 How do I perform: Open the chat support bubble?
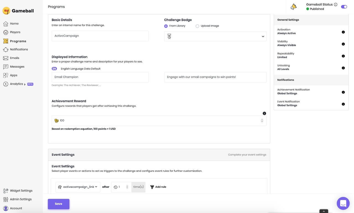pyautogui.click(x=343, y=204)
